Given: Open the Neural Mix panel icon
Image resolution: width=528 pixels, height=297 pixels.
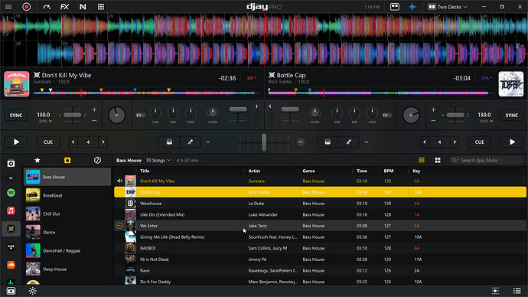Looking at the screenshot, I should pyautogui.click(x=83, y=7).
